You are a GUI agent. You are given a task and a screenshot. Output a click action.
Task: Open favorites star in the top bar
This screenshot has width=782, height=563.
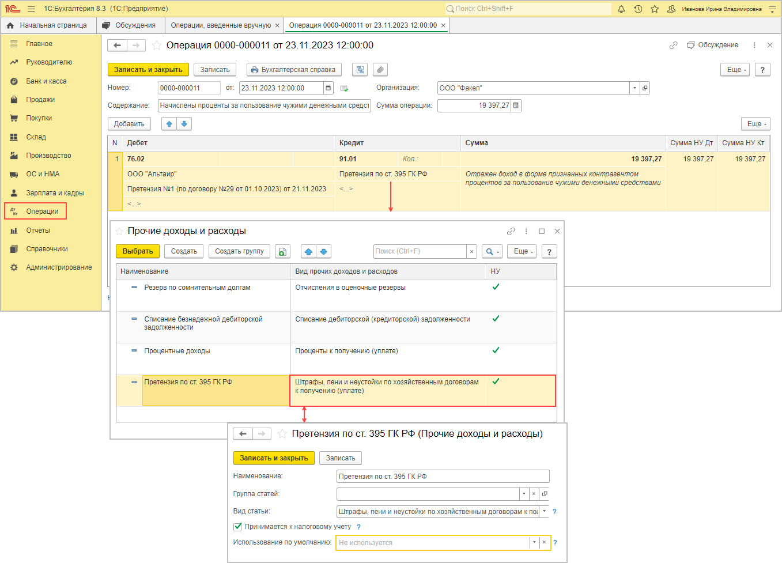click(x=655, y=9)
